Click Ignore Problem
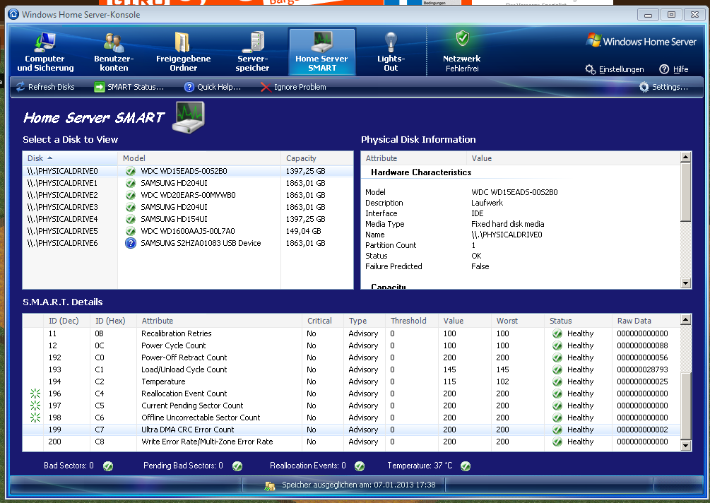The image size is (710, 503). [293, 87]
